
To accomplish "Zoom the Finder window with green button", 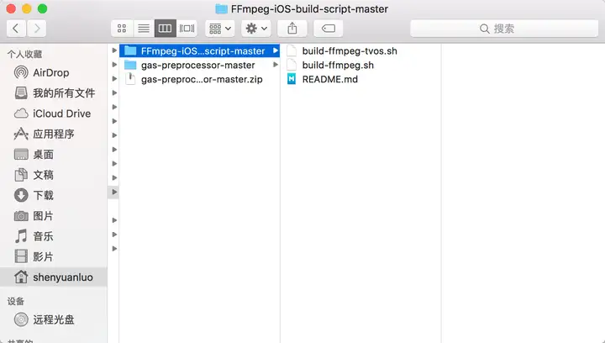I will [x=43, y=8].
